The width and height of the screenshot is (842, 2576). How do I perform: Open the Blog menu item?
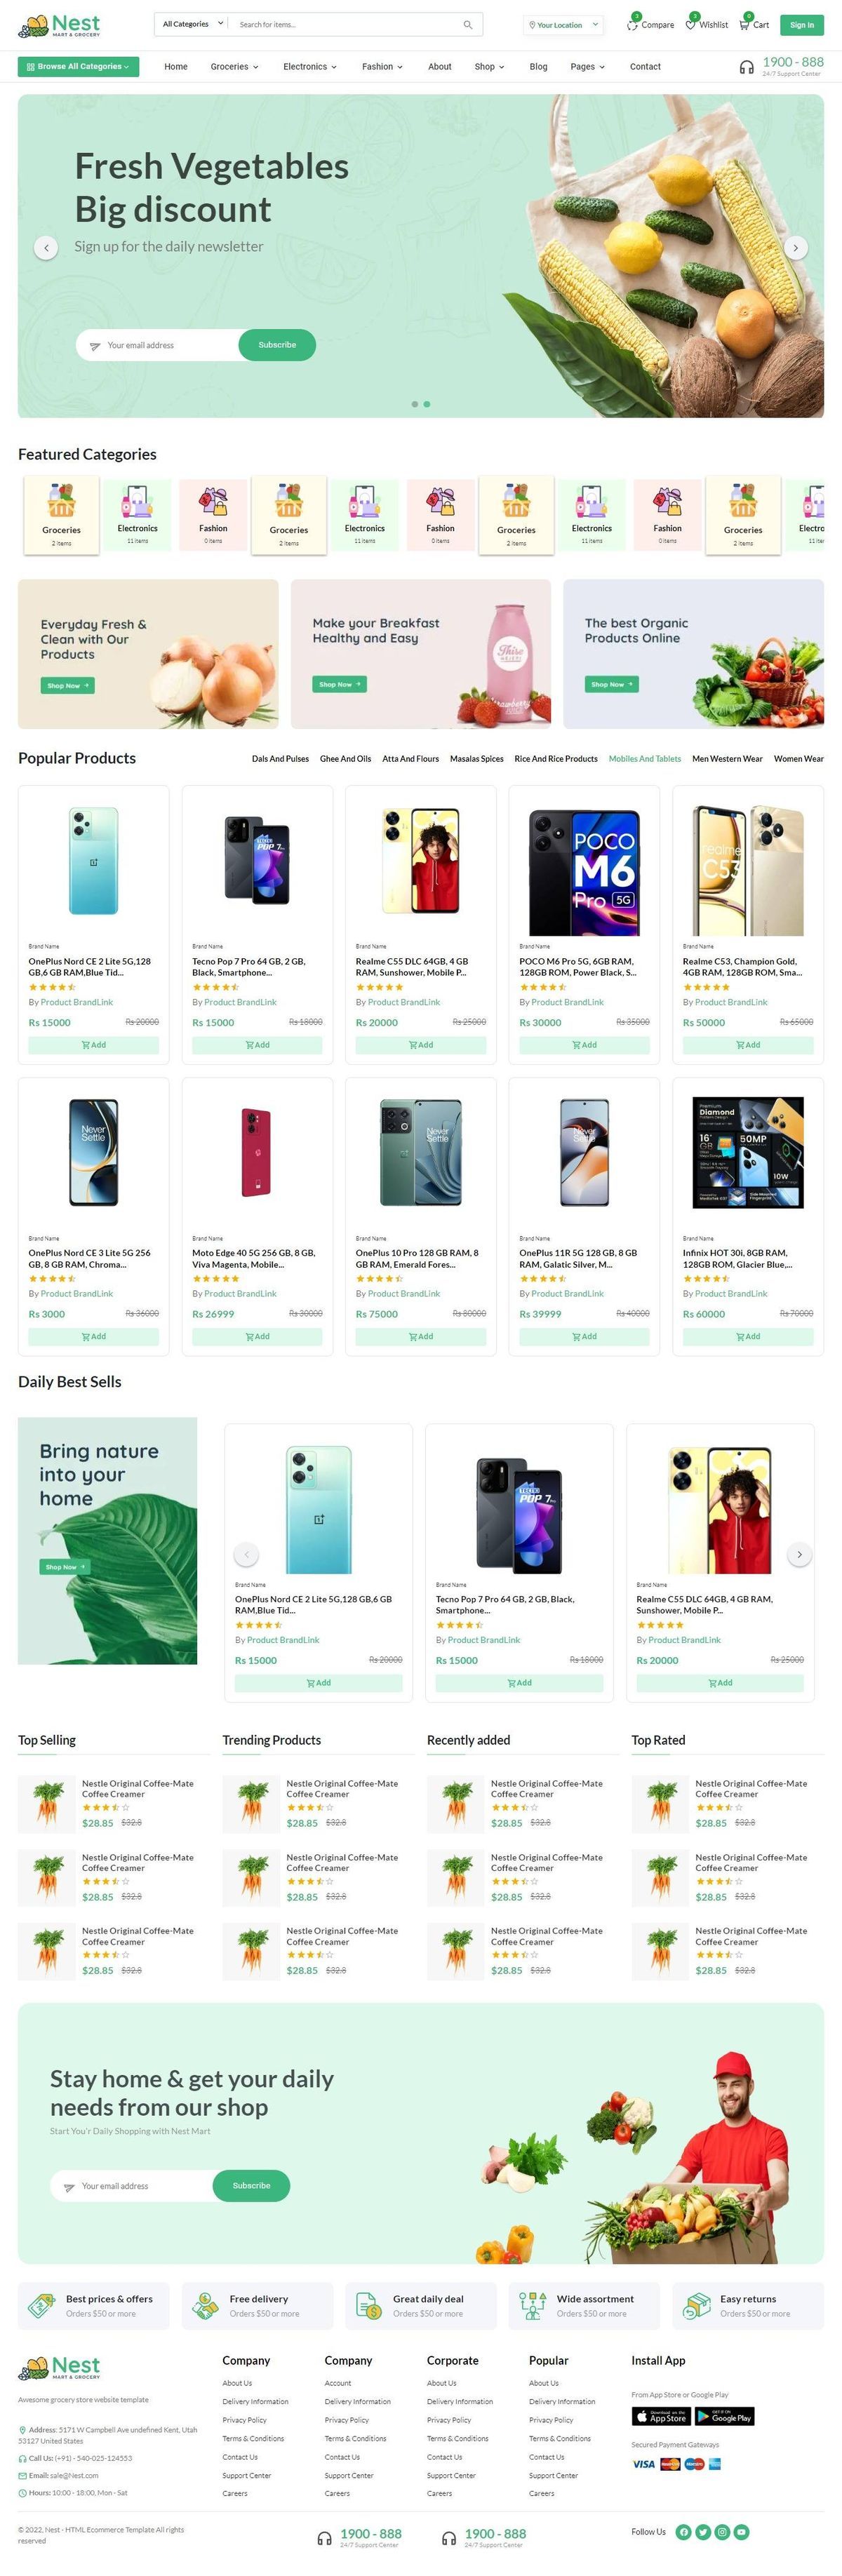(x=538, y=66)
